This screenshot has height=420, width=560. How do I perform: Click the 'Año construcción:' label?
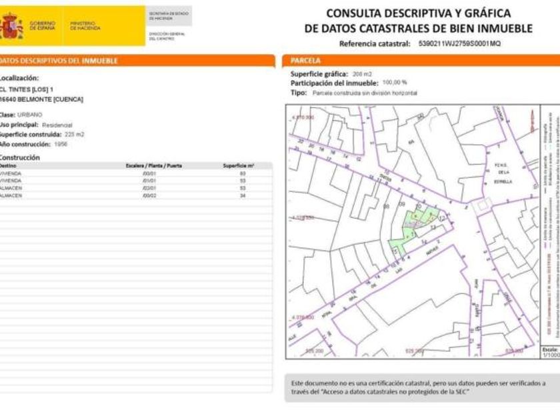[x=25, y=144]
